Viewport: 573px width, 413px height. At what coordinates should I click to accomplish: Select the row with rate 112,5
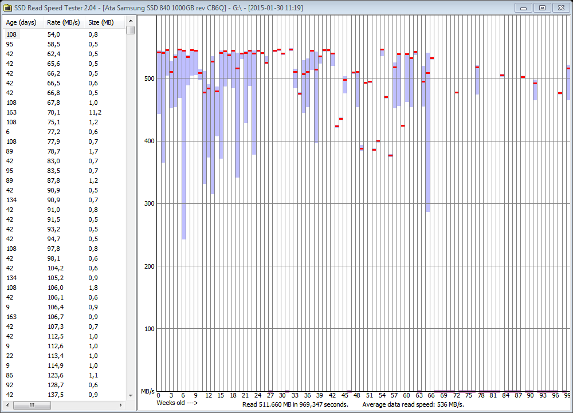click(x=64, y=336)
